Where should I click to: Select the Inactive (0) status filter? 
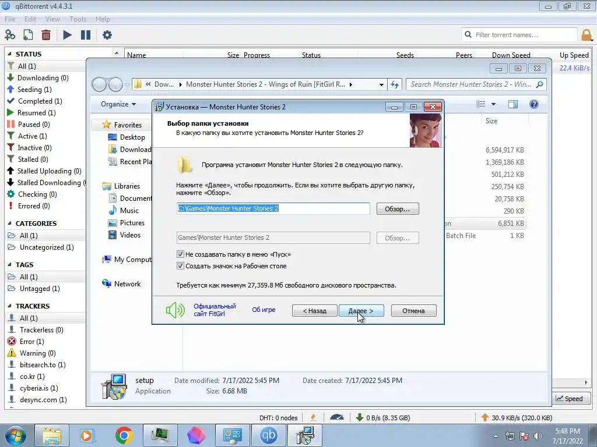[x=34, y=147]
